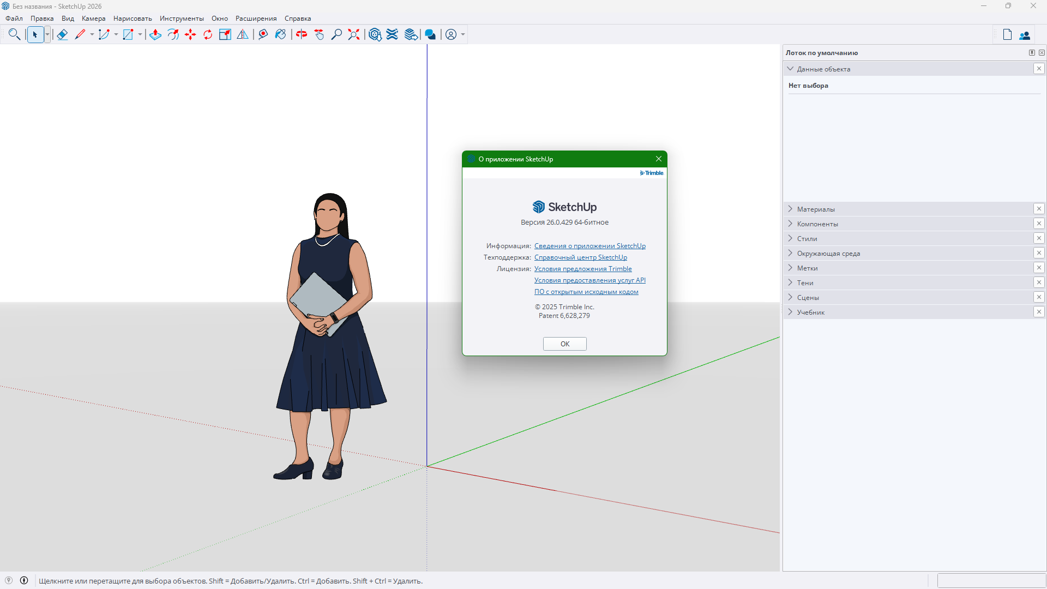
Task: Select the Tape Measure tool
Action: click(263, 34)
